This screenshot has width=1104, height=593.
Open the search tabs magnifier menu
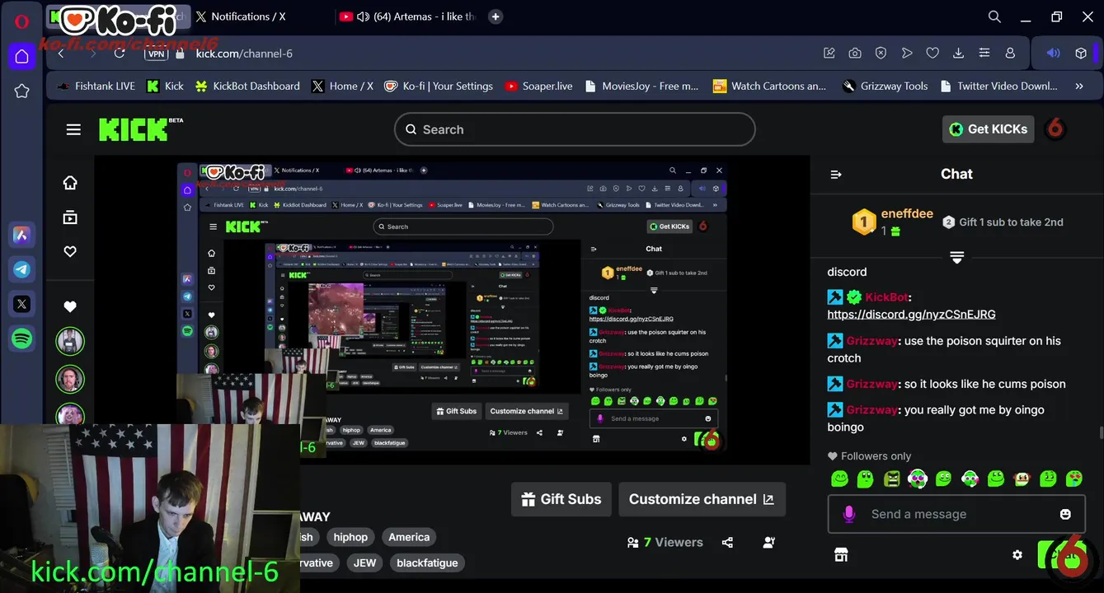pyautogui.click(x=994, y=16)
